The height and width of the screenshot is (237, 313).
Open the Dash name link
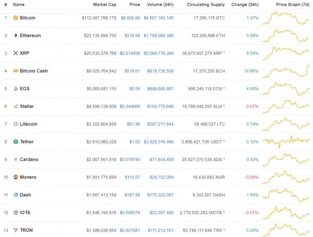point(26,195)
